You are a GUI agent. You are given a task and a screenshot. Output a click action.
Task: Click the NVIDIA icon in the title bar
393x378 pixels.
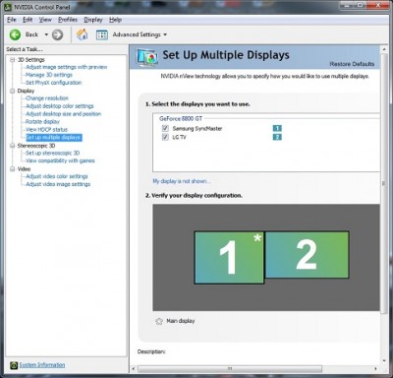click(x=8, y=7)
